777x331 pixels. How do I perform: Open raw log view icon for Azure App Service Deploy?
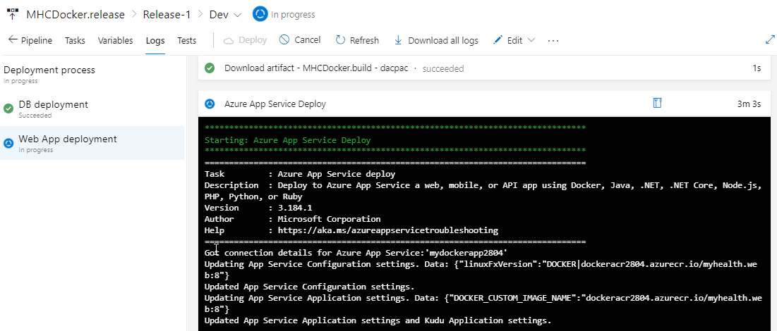(x=658, y=103)
